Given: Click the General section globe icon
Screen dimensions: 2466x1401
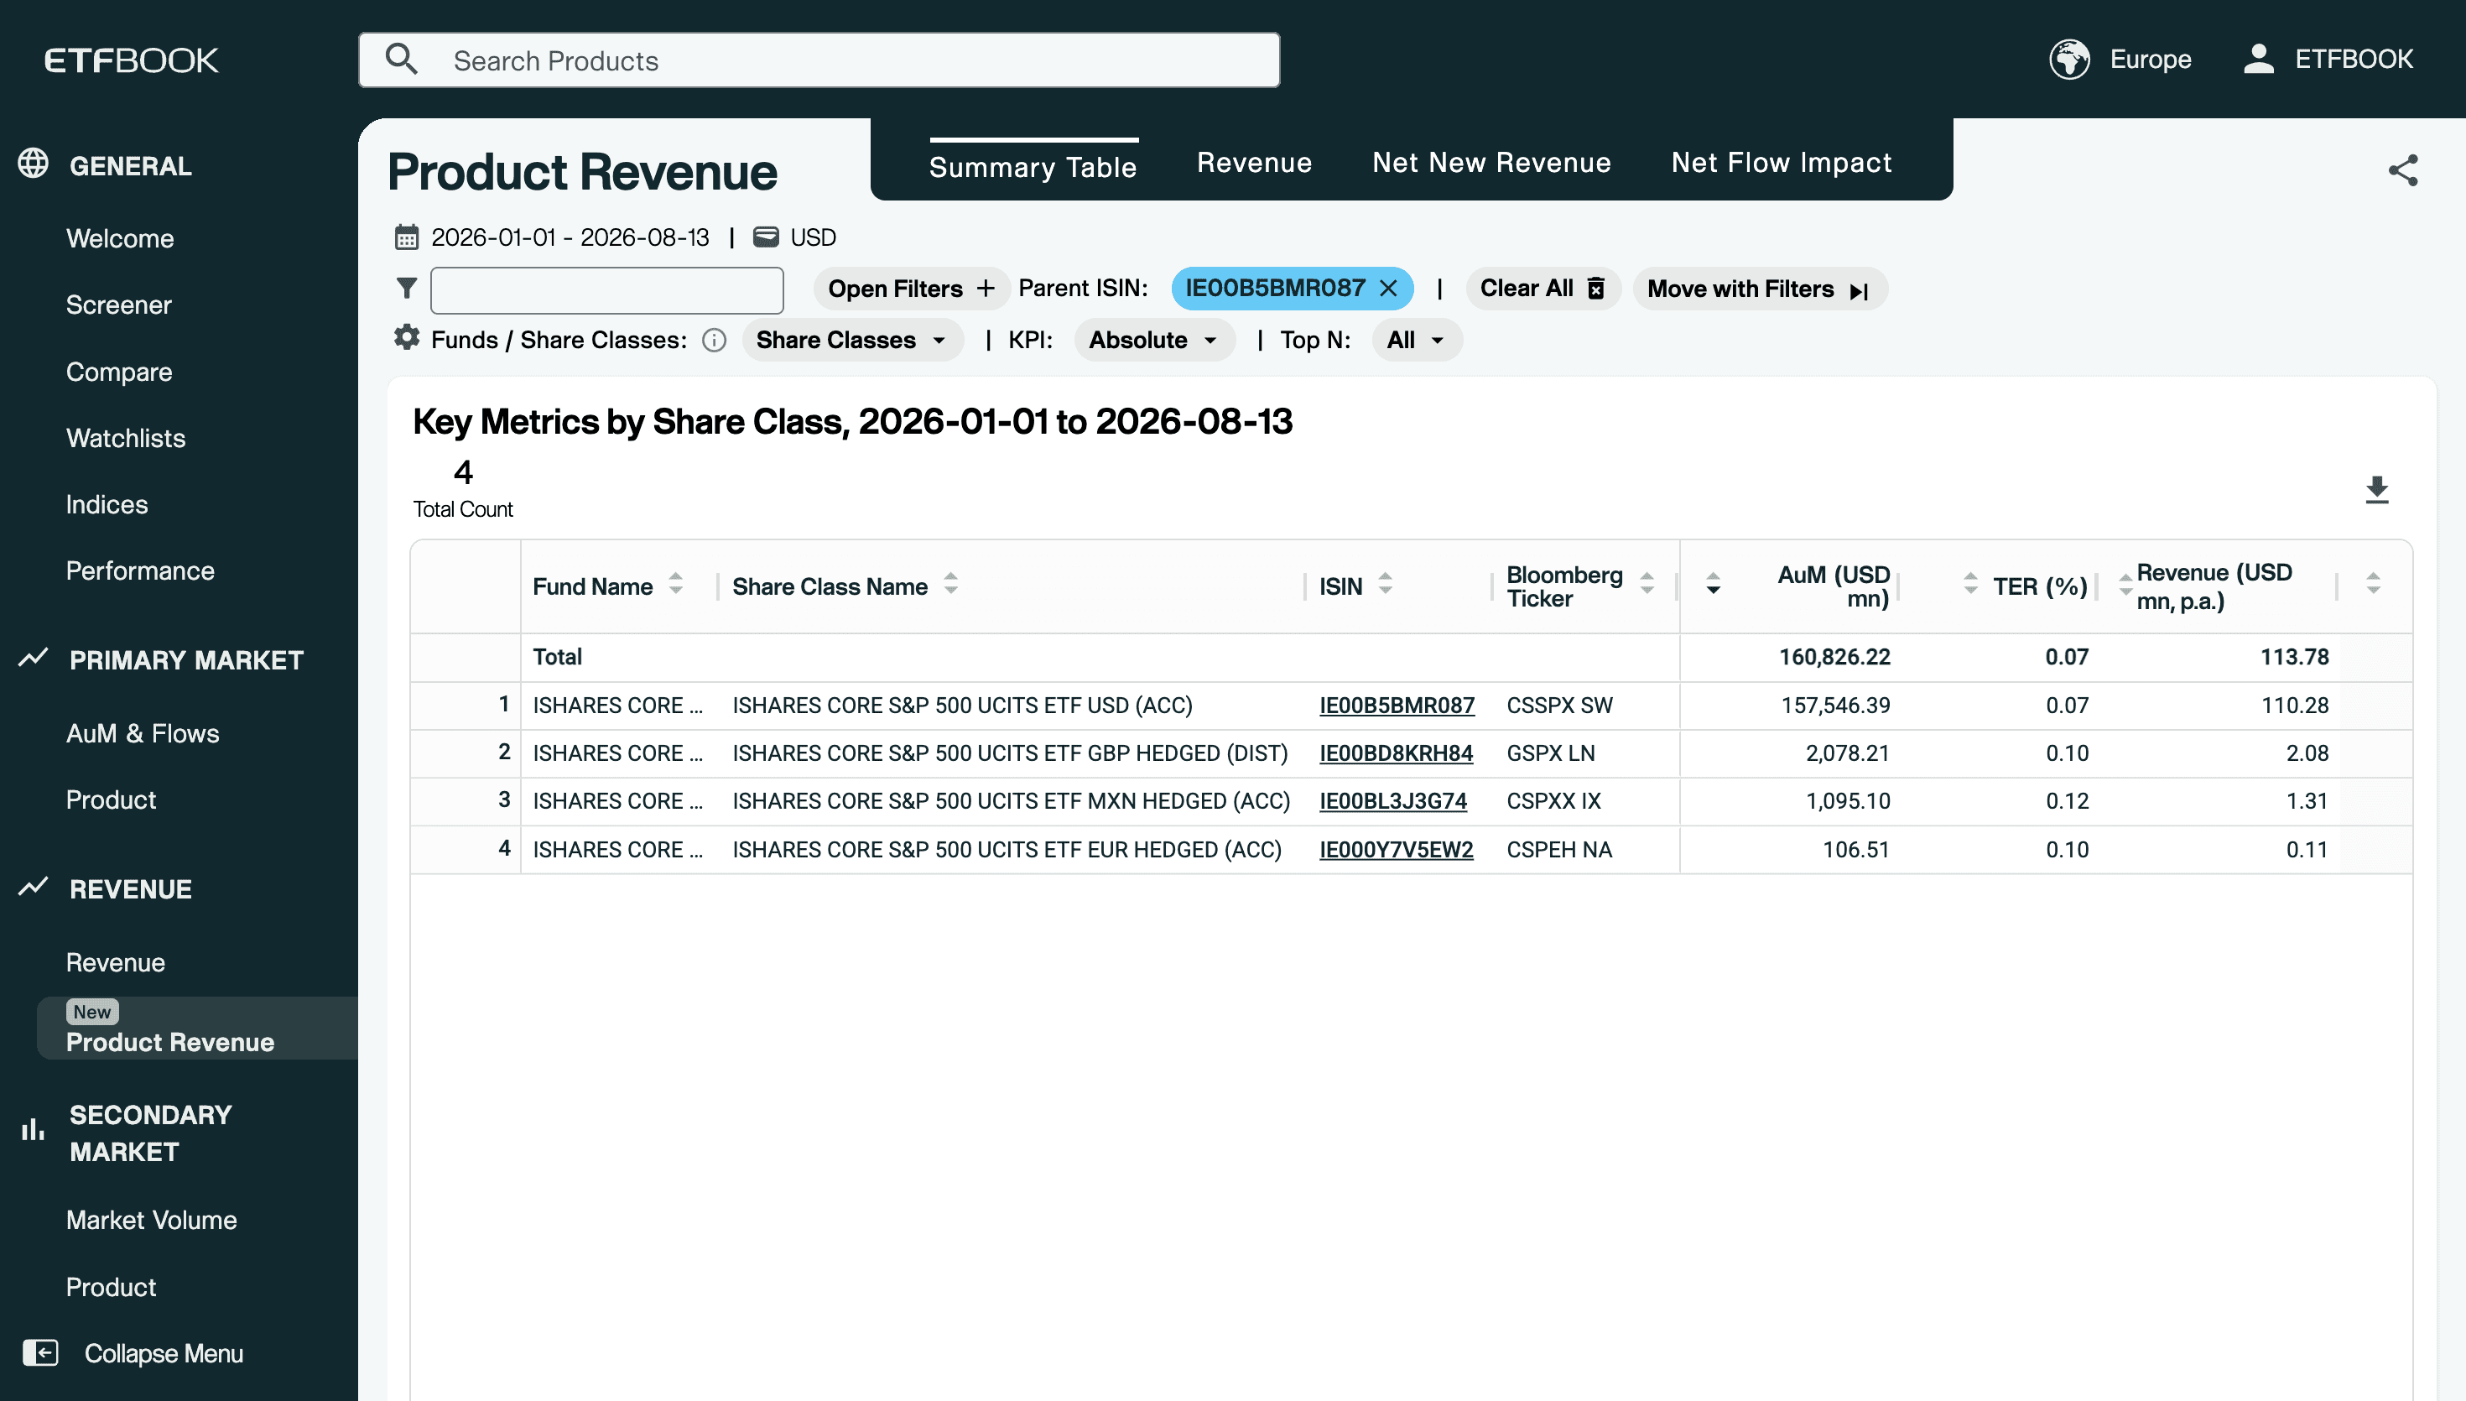Looking at the screenshot, I should tap(34, 164).
